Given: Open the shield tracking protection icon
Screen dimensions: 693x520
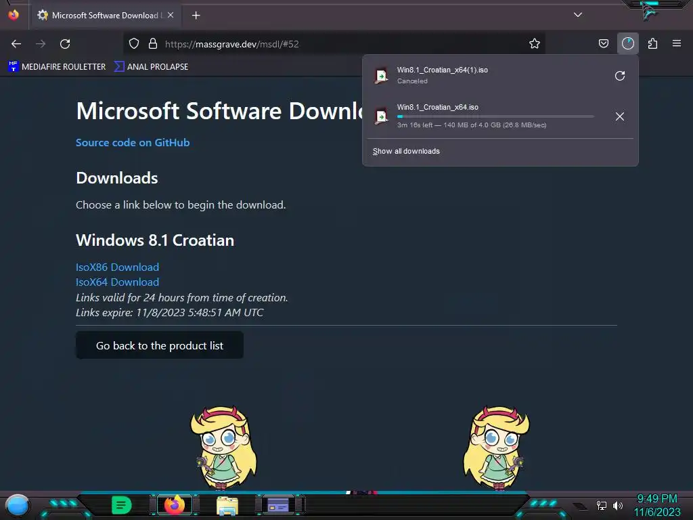Looking at the screenshot, I should pyautogui.click(x=134, y=43).
